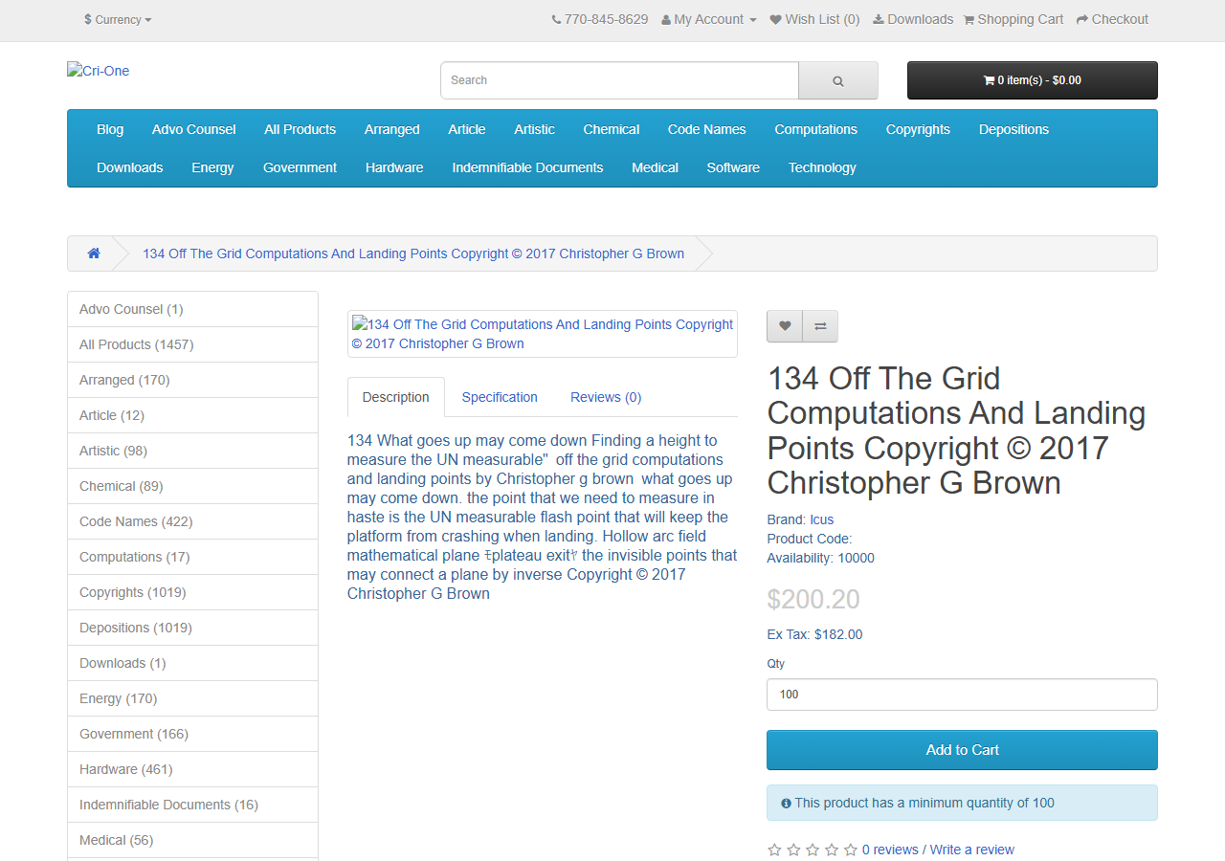Select Copyrights (1019) sidebar category
Viewport: 1225px width, 861px height.
tap(192, 592)
